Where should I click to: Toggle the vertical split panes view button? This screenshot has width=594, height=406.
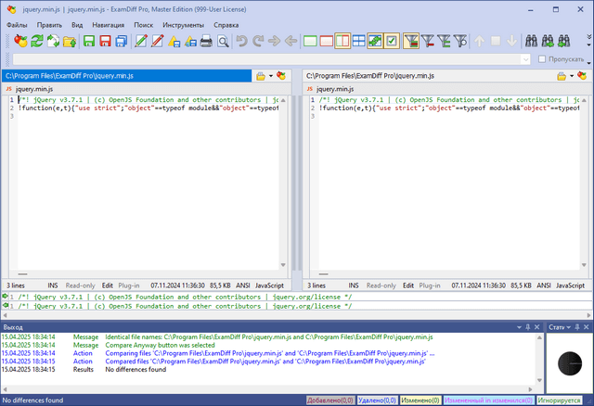(x=342, y=41)
